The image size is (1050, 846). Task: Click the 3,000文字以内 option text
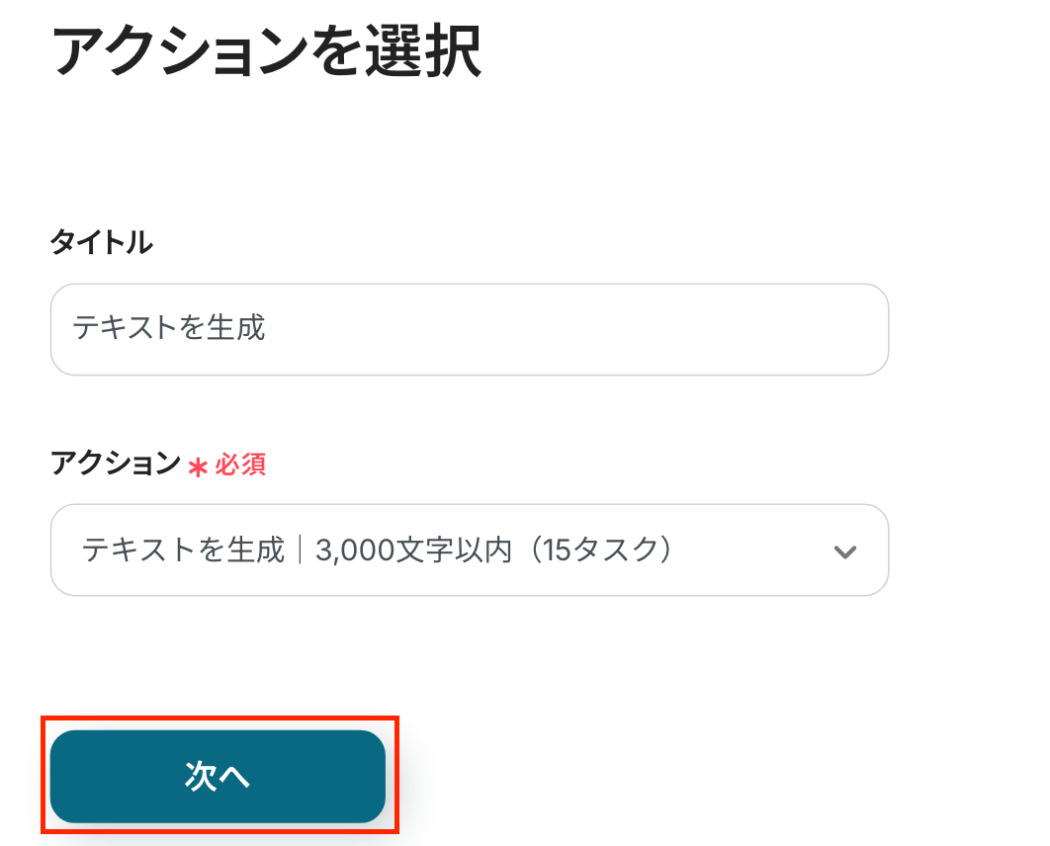413,550
